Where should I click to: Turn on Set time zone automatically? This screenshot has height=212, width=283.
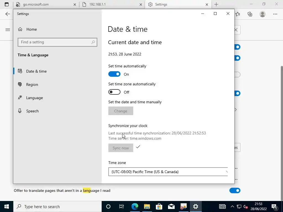click(x=114, y=92)
